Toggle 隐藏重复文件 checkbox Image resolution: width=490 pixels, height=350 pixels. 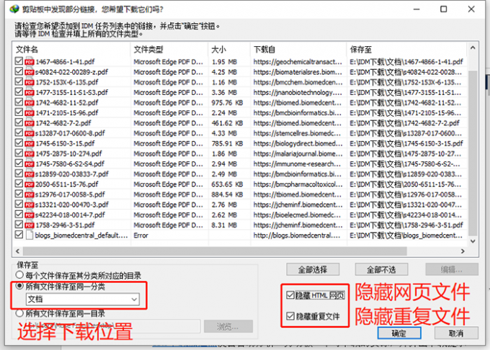290,316
